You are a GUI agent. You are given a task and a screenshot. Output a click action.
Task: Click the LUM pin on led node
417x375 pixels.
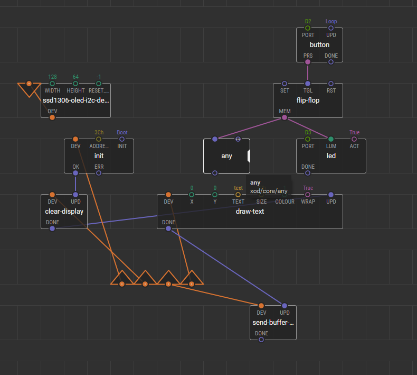pos(331,139)
